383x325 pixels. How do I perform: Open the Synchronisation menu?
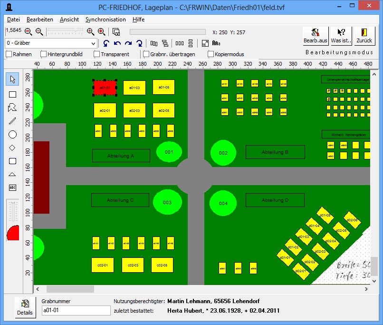pos(105,20)
